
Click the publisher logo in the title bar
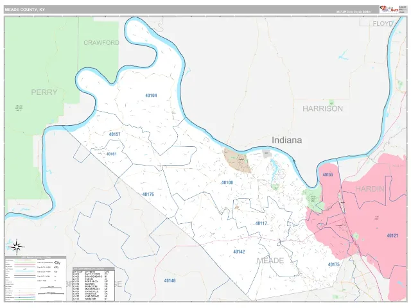[x=389, y=10]
